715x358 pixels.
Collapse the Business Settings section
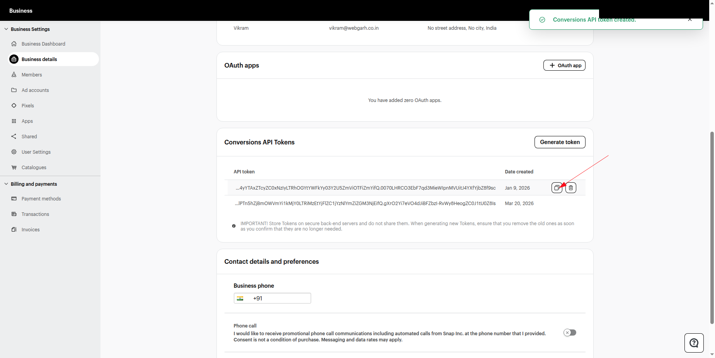coord(6,29)
